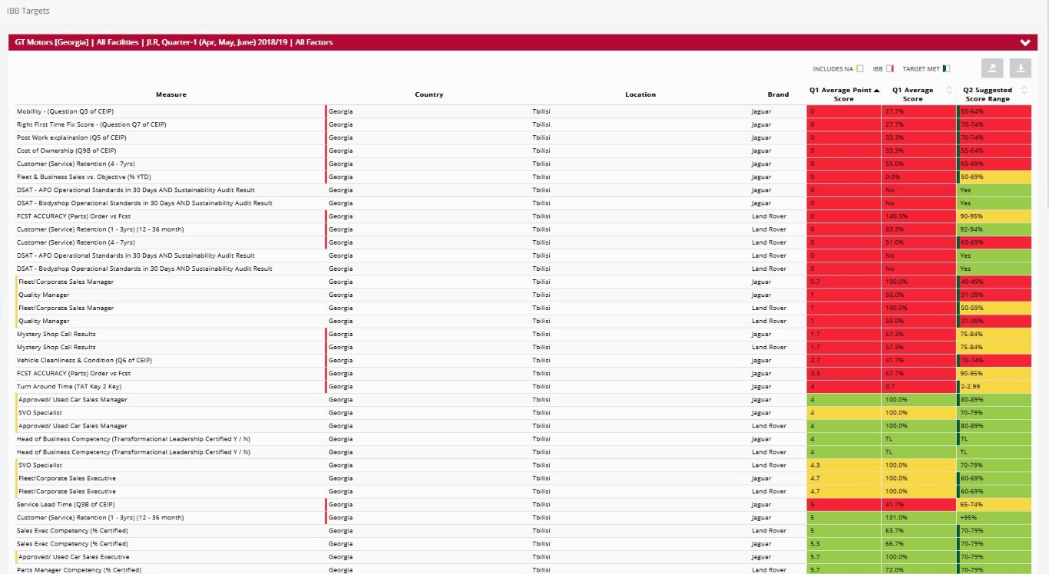Click sort arrows on Q2 Suggested Score Range
Image resolution: width=1049 pixels, height=574 pixels.
click(x=1023, y=91)
